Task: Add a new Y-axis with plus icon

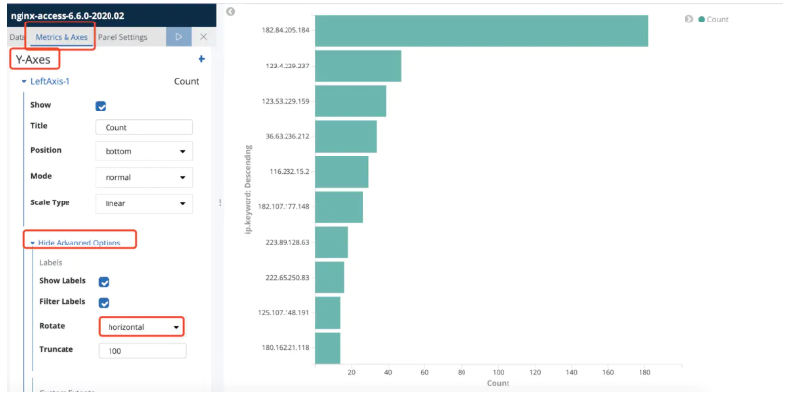Action: (201, 59)
